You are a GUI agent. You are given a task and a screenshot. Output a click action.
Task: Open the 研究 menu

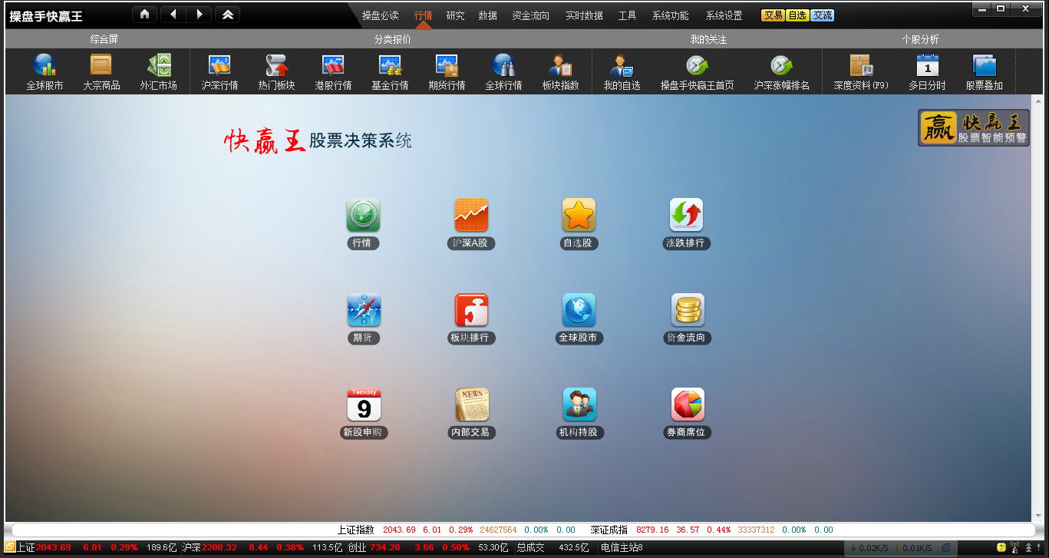tap(456, 15)
